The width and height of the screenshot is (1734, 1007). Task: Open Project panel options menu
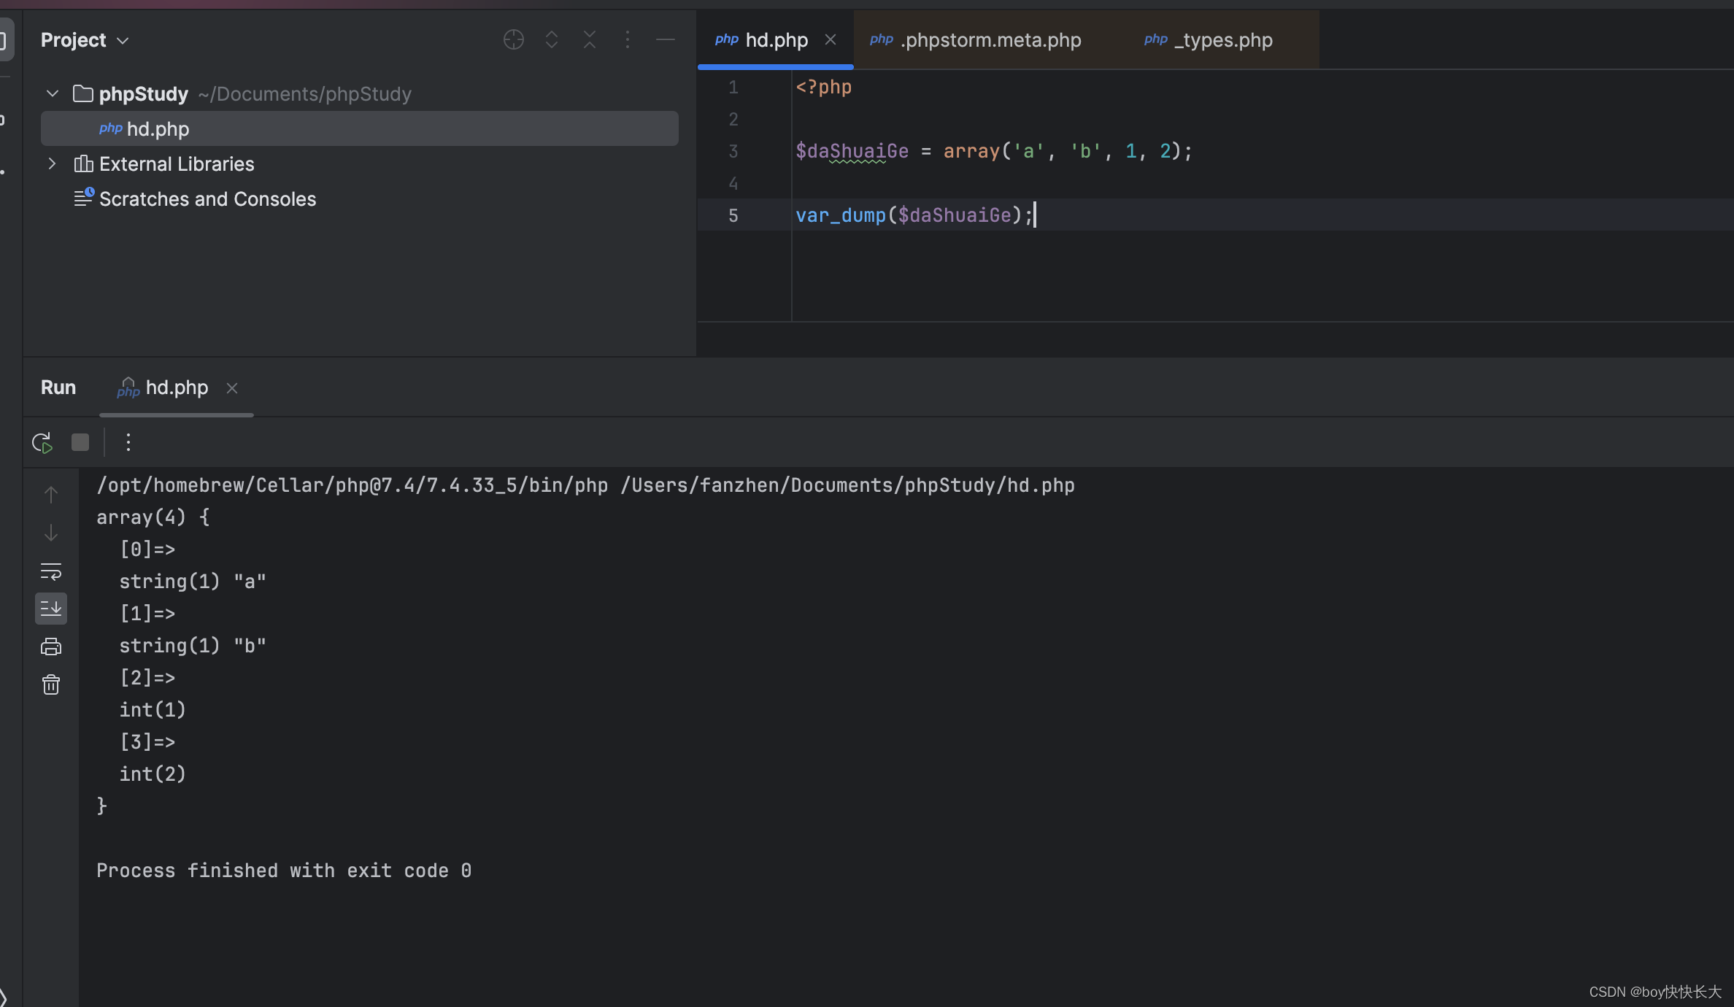(x=628, y=39)
